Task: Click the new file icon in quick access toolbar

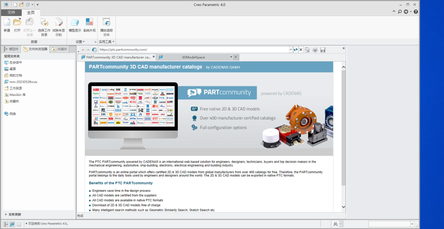Action: tap(15, 4)
